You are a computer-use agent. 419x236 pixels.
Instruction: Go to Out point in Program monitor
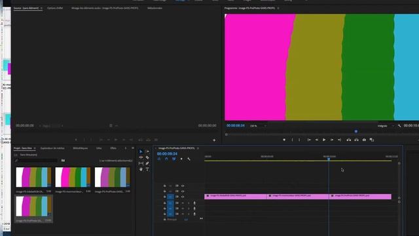pyautogui.click(x=339, y=140)
